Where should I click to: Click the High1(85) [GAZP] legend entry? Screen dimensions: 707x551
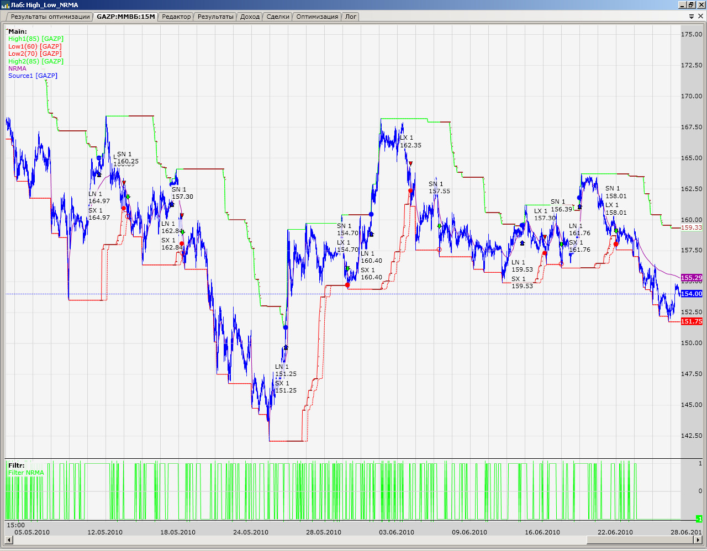(36, 39)
